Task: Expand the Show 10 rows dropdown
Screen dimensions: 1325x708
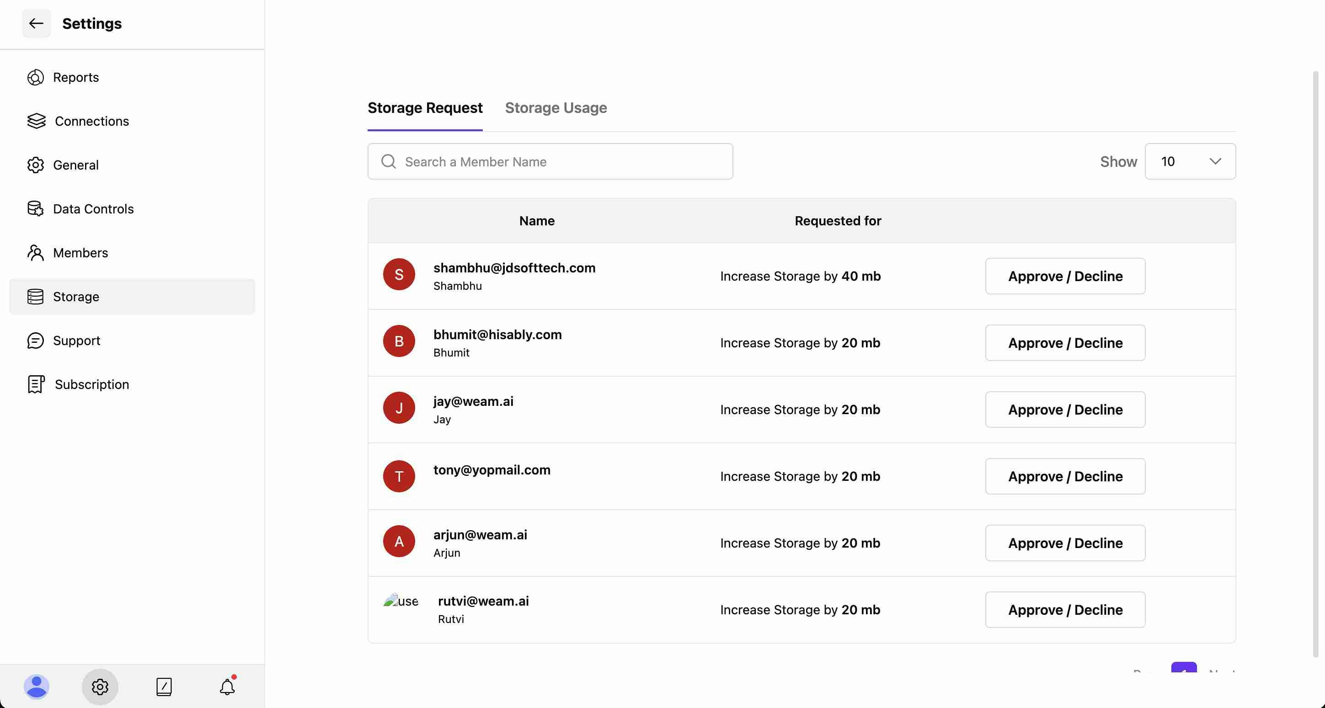Action: pyautogui.click(x=1190, y=161)
